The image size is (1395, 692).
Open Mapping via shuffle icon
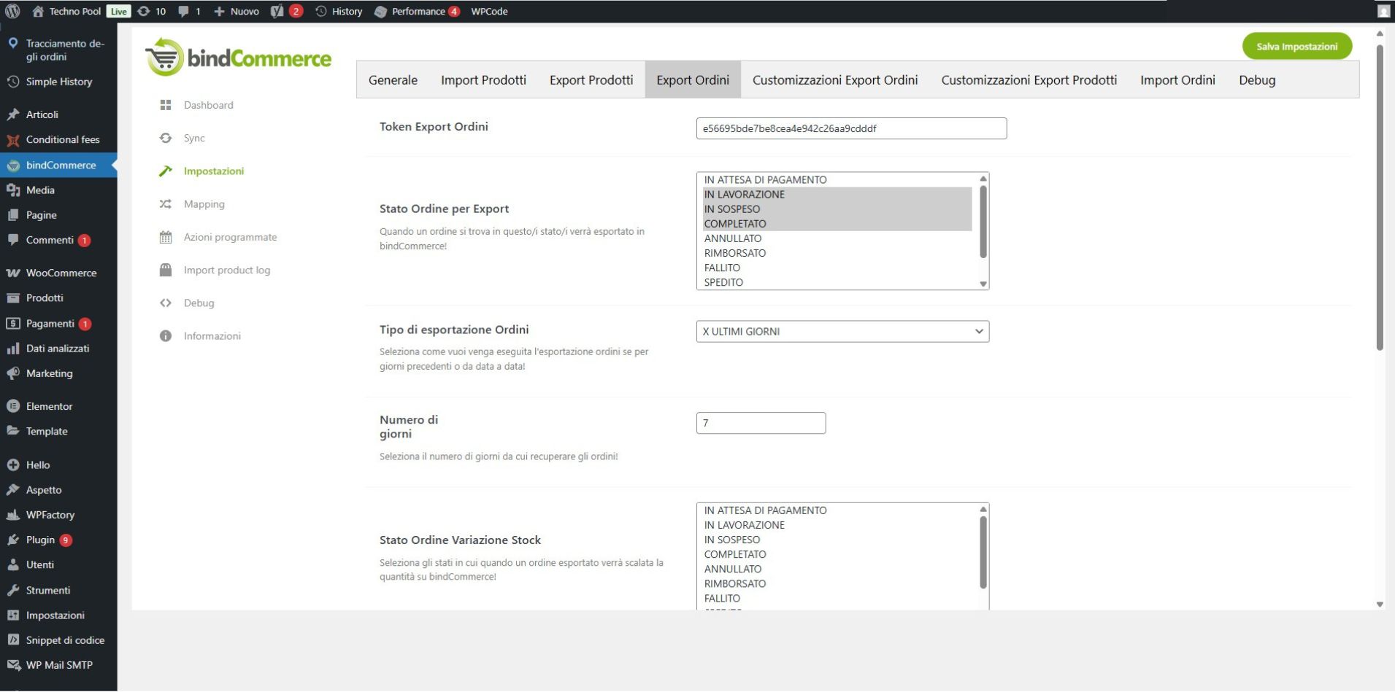point(166,204)
